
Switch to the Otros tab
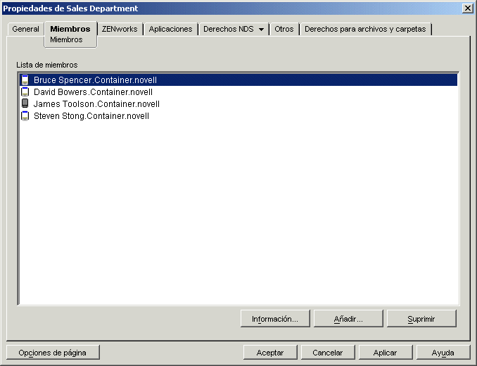click(x=284, y=29)
